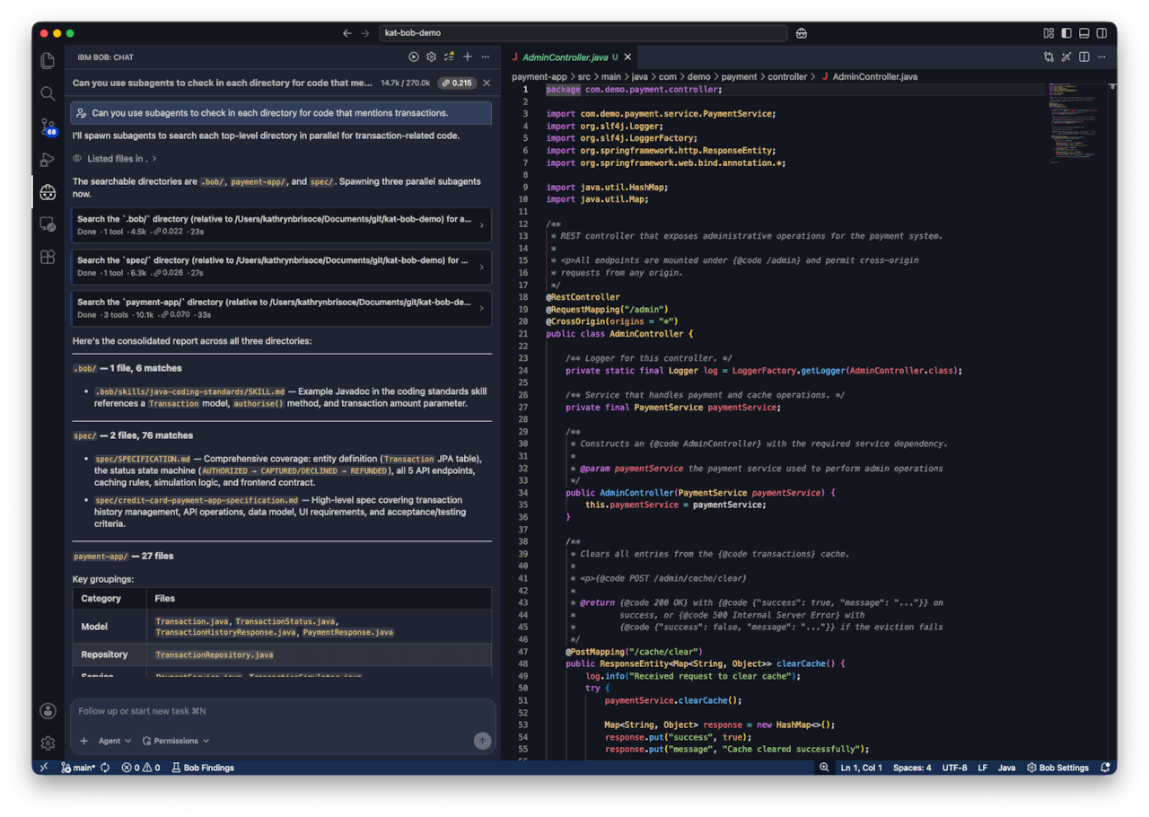Open PaymentResponse.java from the table
Image resolution: width=1149 pixels, height=817 pixels.
[347, 632]
